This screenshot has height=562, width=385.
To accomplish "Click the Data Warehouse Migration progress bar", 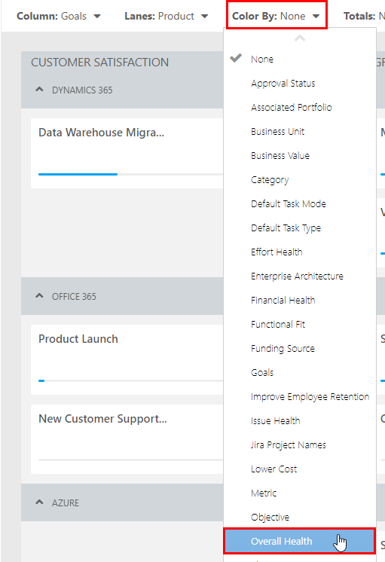I will [130, 174].
